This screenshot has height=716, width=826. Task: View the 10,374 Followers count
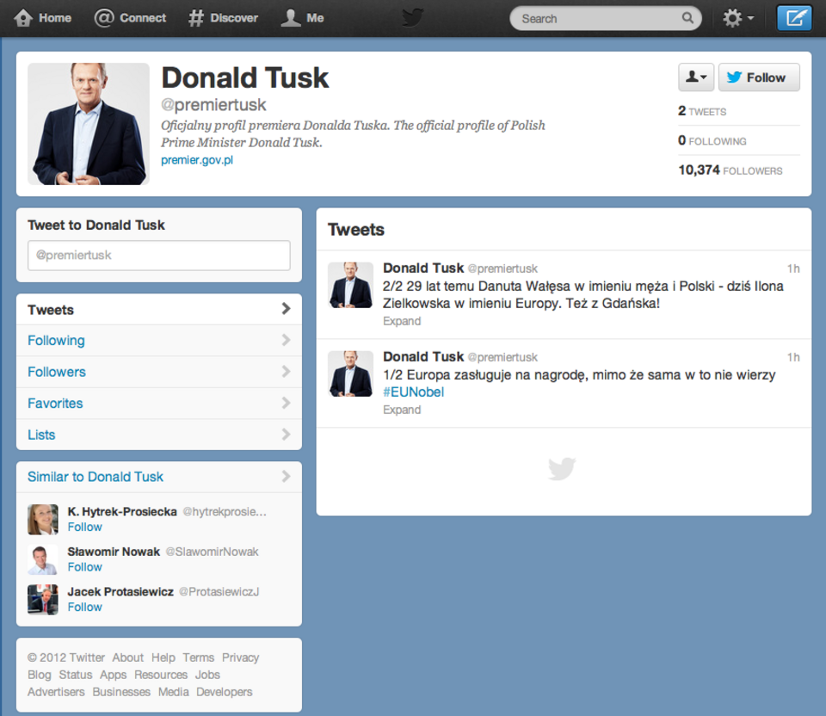tap(730, 170)
